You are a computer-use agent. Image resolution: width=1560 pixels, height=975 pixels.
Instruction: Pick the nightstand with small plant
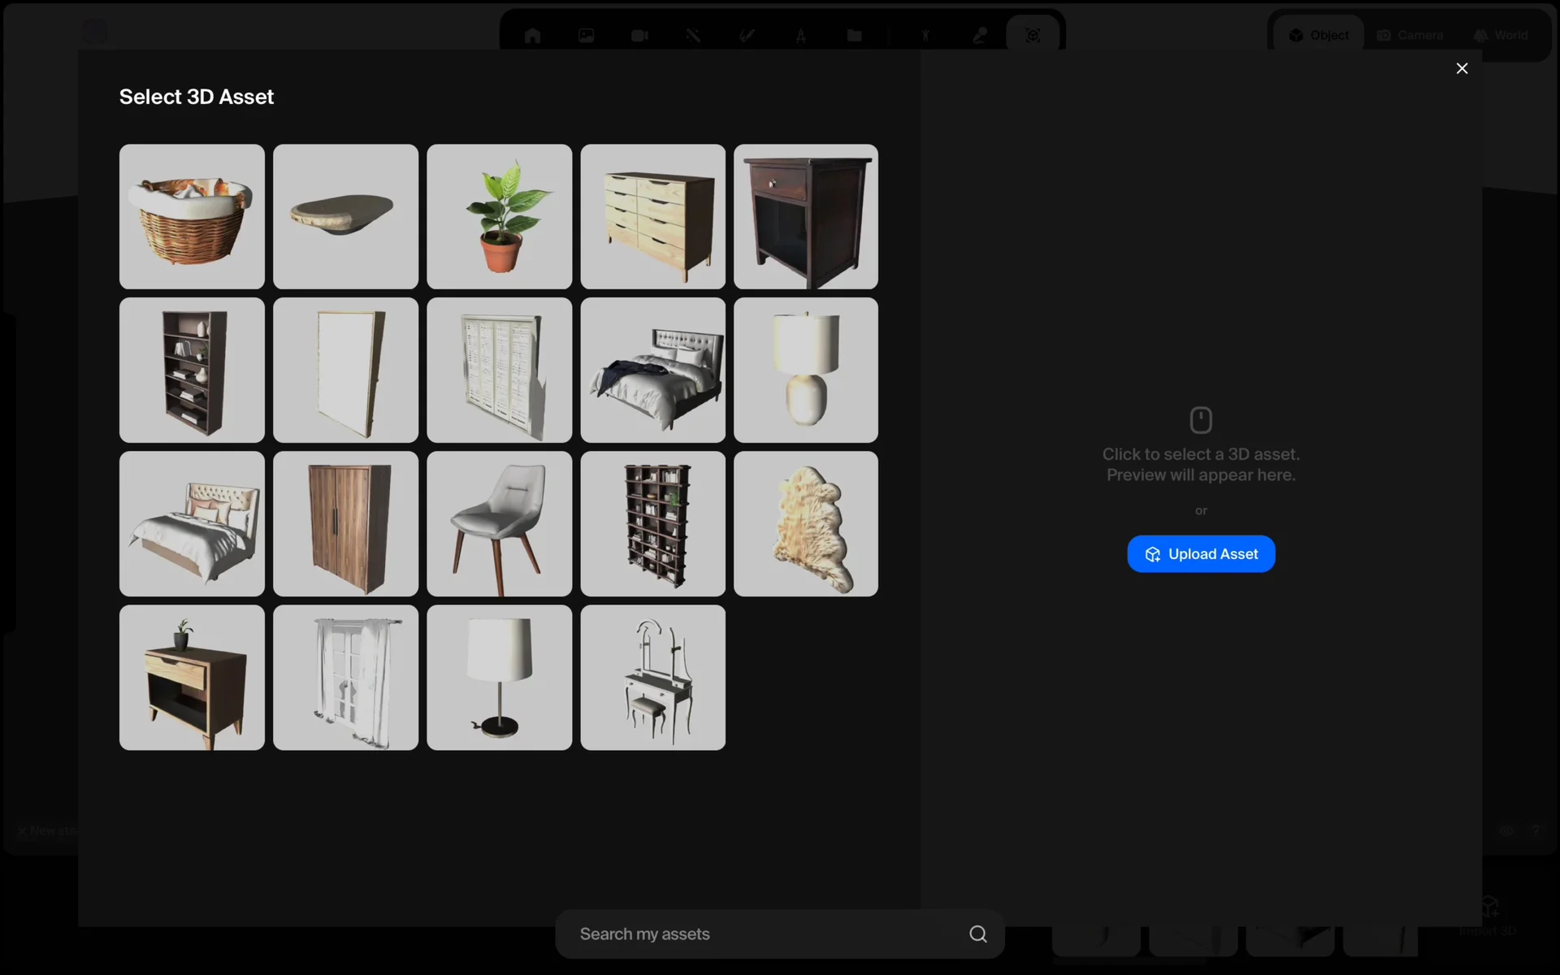[x=192, y=677]
